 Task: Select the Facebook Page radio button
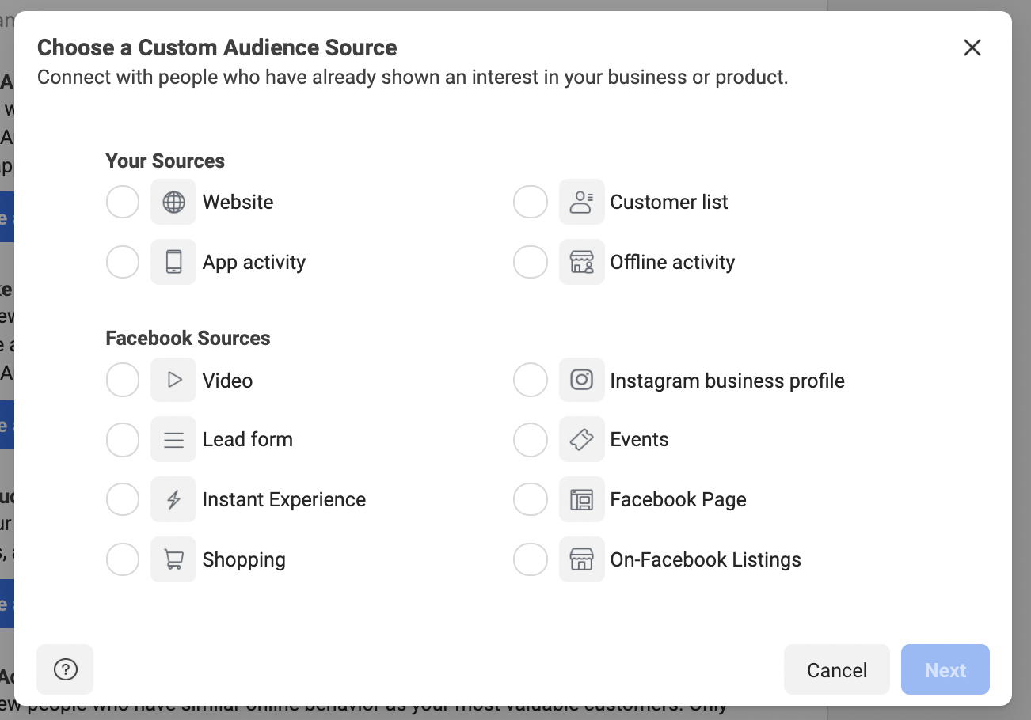click(x=531, y=499)
